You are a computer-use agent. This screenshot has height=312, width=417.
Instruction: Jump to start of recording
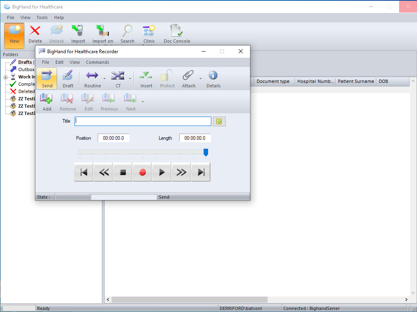tap(83, 172)
